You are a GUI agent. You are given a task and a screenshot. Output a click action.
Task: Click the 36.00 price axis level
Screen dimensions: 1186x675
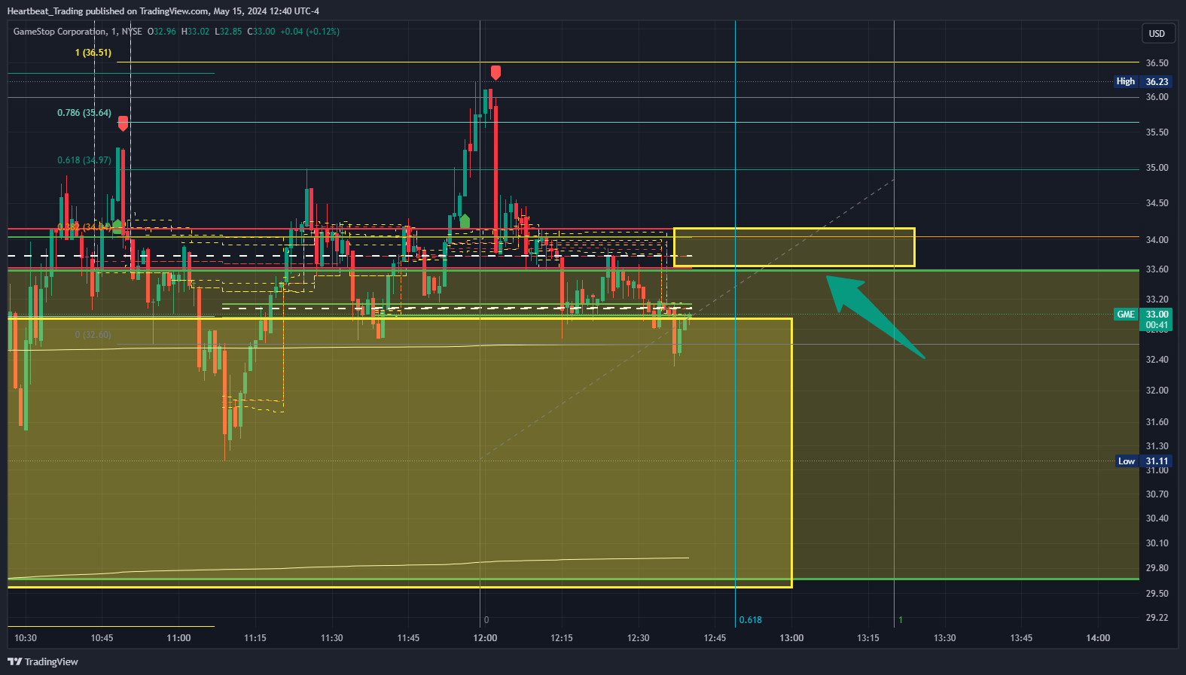(1157, 97)
